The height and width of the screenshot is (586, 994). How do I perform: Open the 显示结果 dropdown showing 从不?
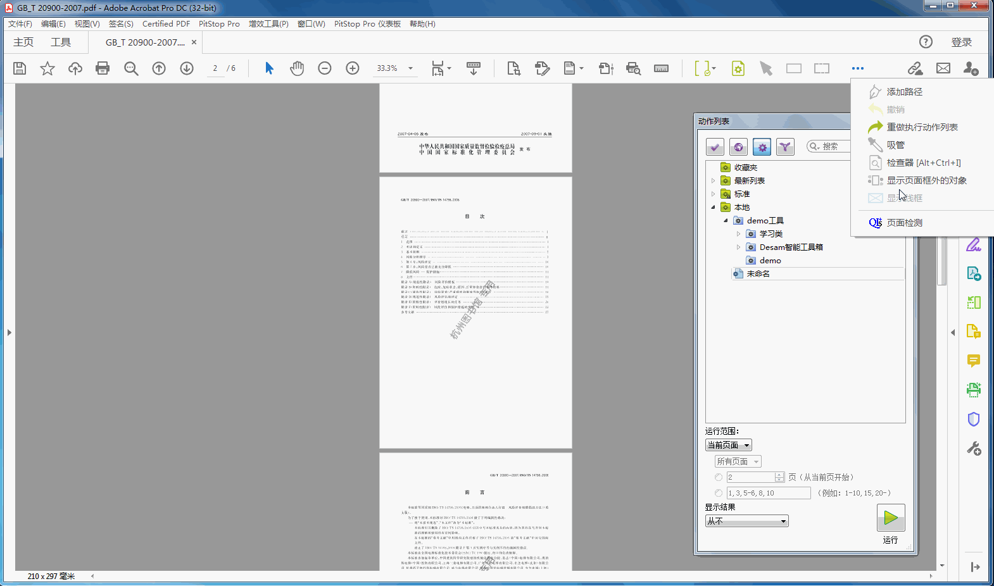coord(747,521)
